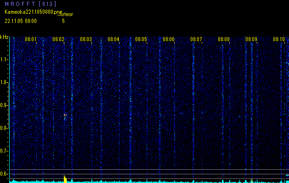Click the 08:06 time marker

point(169,39)
